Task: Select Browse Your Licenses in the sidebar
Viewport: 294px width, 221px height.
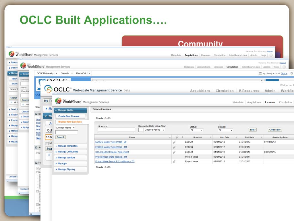Action: pyautogui.click(x=70, y=122)
